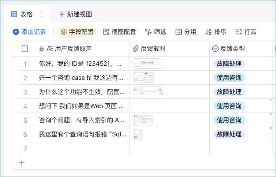This screenshot has height=177, width=276.
Task: Open screenshot thumbnail in row 2
Action: click(144, 78)
